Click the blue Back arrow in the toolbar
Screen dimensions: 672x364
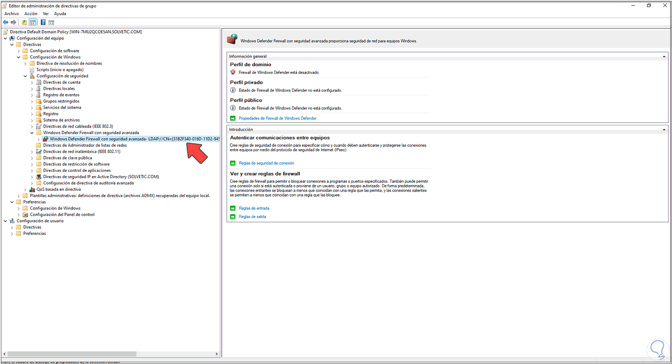5,22
